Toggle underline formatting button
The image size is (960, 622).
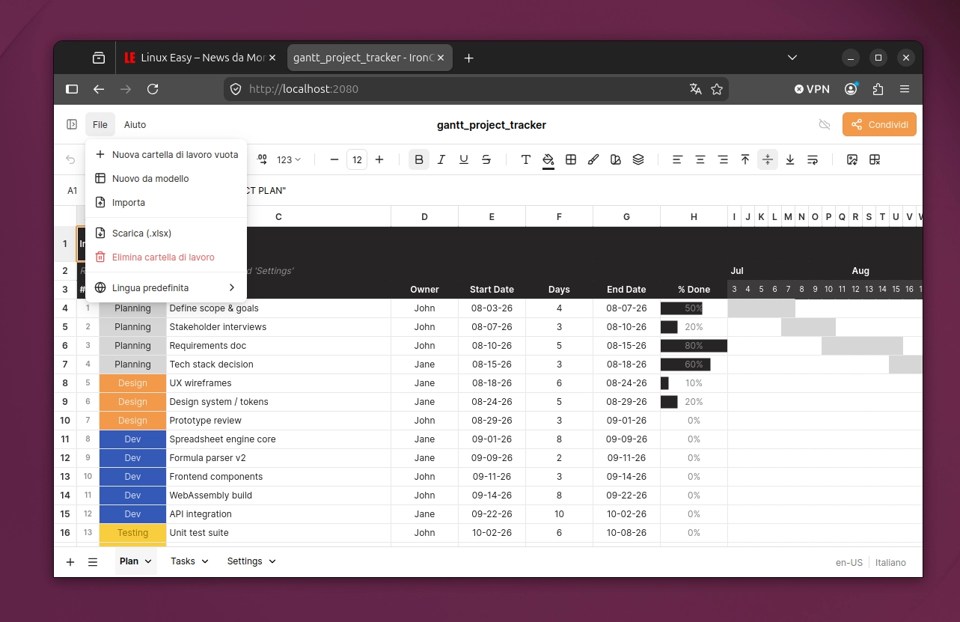(464, 159)
